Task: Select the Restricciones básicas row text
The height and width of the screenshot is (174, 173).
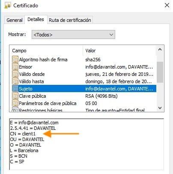Action: click(41, 110)
